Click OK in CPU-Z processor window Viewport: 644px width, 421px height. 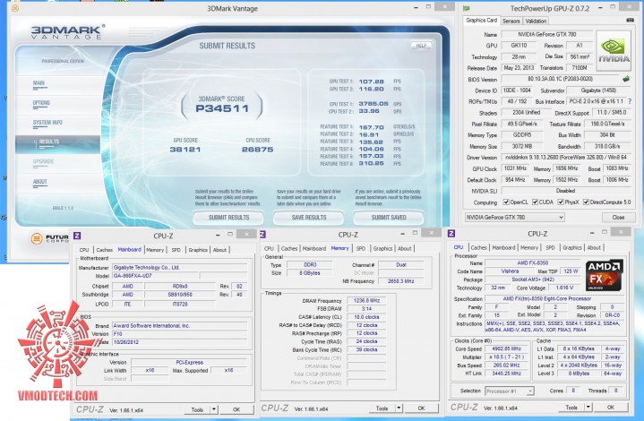611,408
